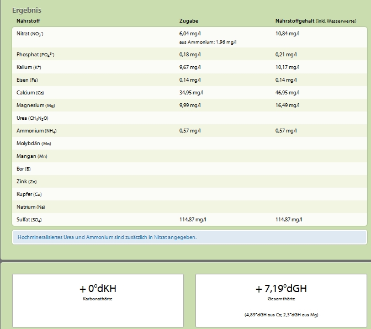Click the Ammonium (NH4) row label

pyautogui.click(x=36, y=131)
